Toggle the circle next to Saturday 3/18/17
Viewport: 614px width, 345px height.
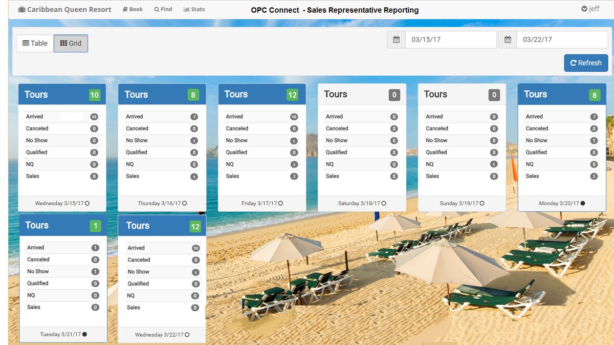point(384,203)
